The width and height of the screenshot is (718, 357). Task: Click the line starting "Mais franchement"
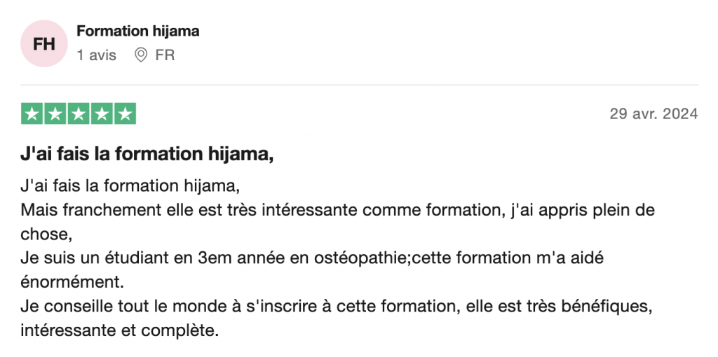click(337, 209)
